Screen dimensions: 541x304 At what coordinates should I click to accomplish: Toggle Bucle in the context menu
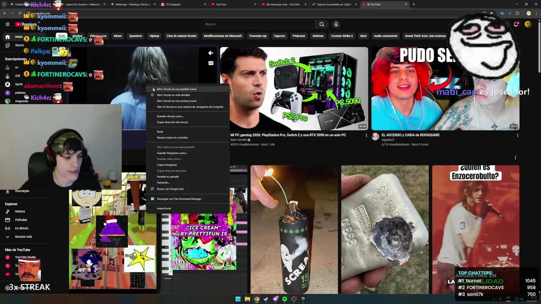(188, 132)
